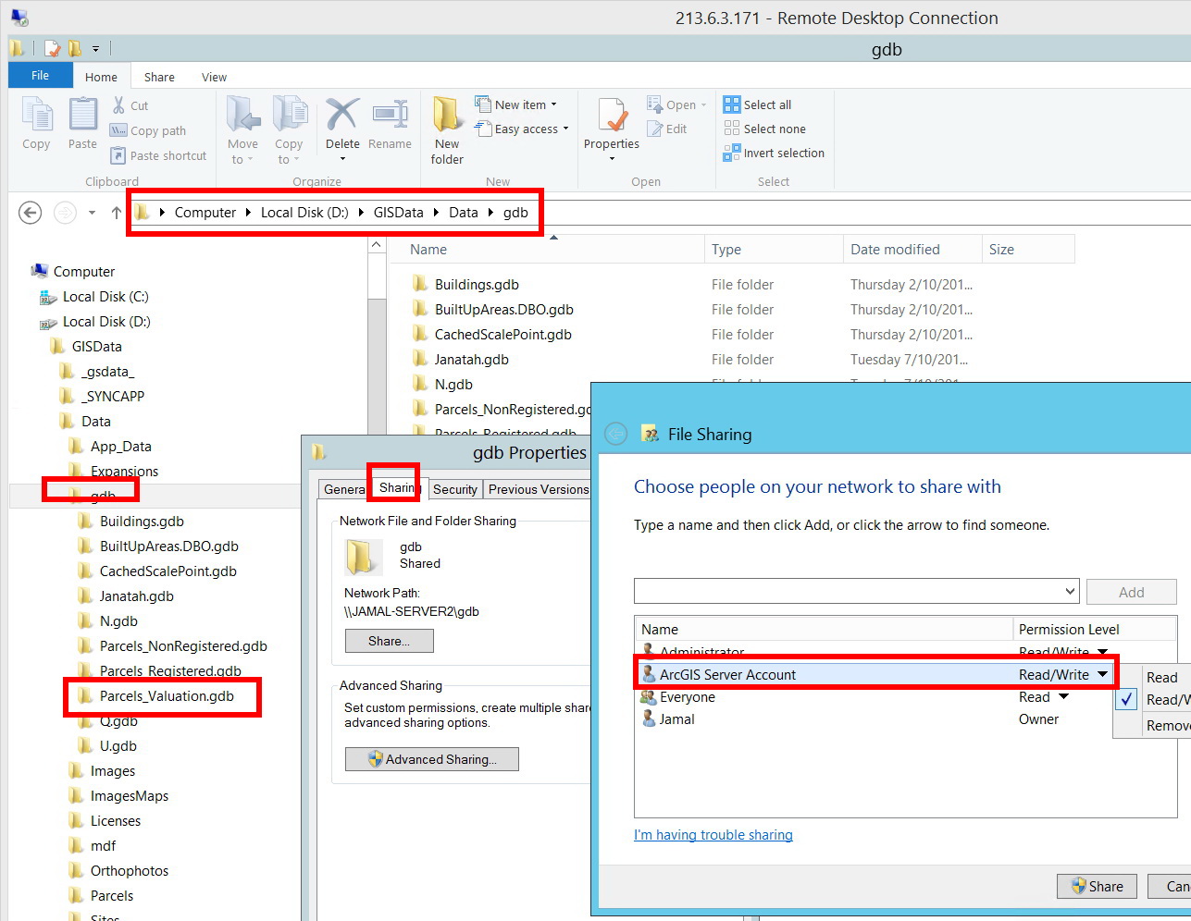This screenshot has height=921, width=1191.
Task: Click the Advanced Sharing... button
Action: click(431, 759)
